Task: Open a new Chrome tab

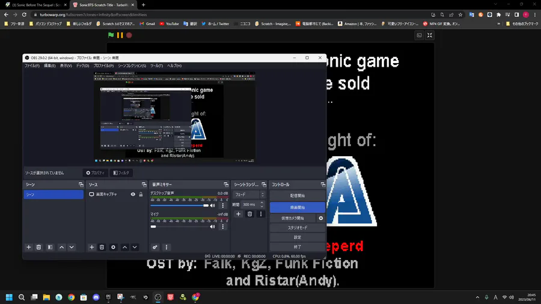Action: pyautogui.click(x=143, y=5)
